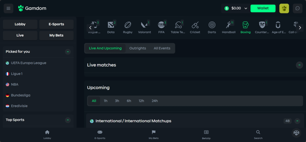This screenshot has height=142, width=306.
Task: Switch to Live And Upcoming tab
Action: (x=105, y=48)
